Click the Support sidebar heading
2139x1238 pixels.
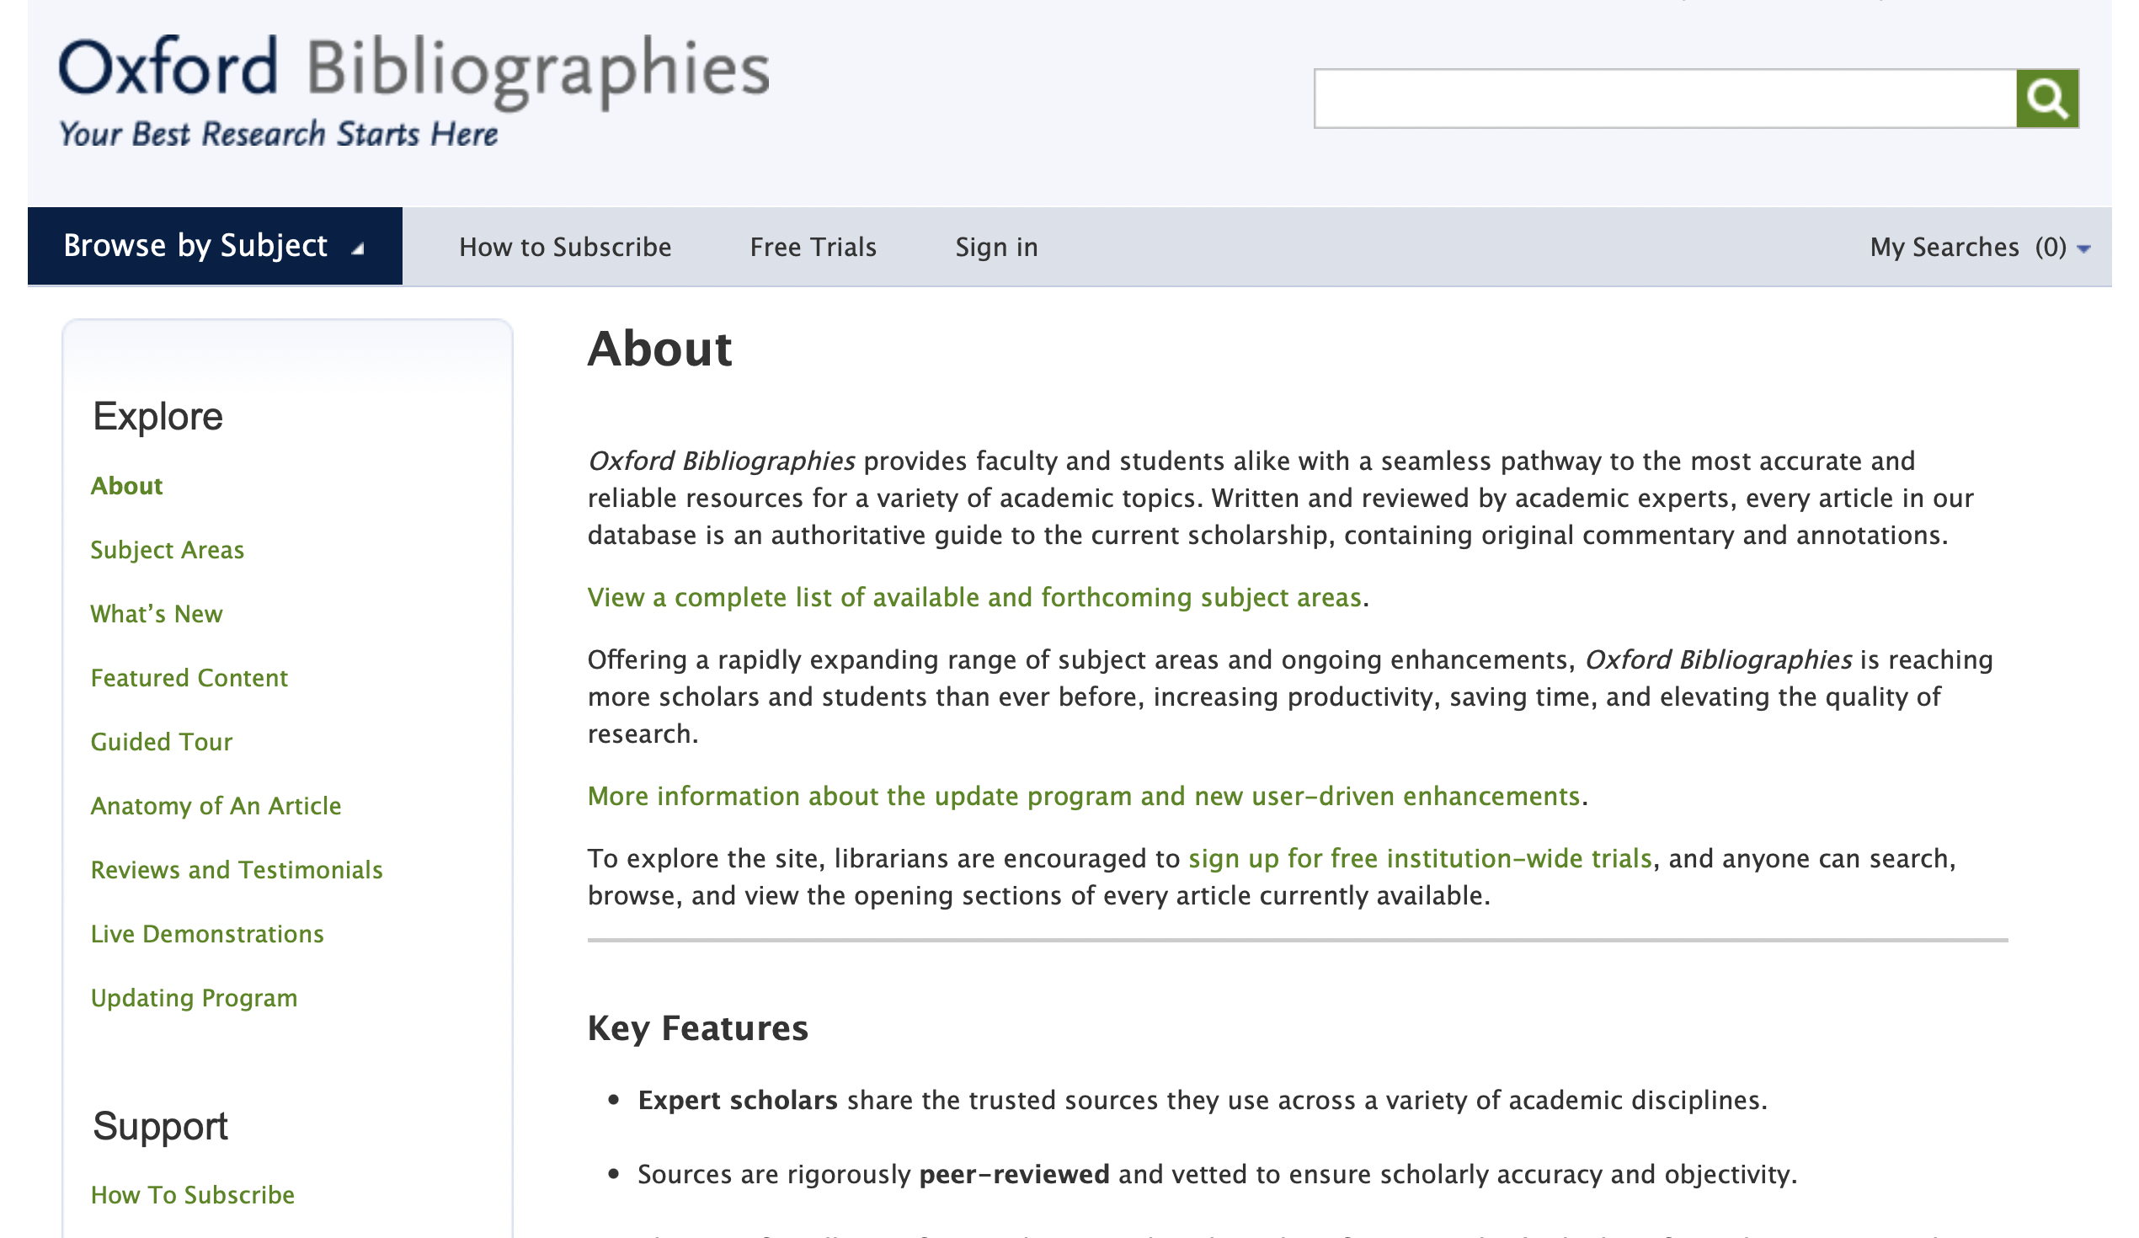[x=160, y=1127]
